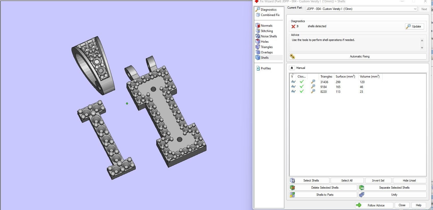Click closed checkmark of the 31436-triangle shell
433x210 pixels.
(x=302, y=82)
